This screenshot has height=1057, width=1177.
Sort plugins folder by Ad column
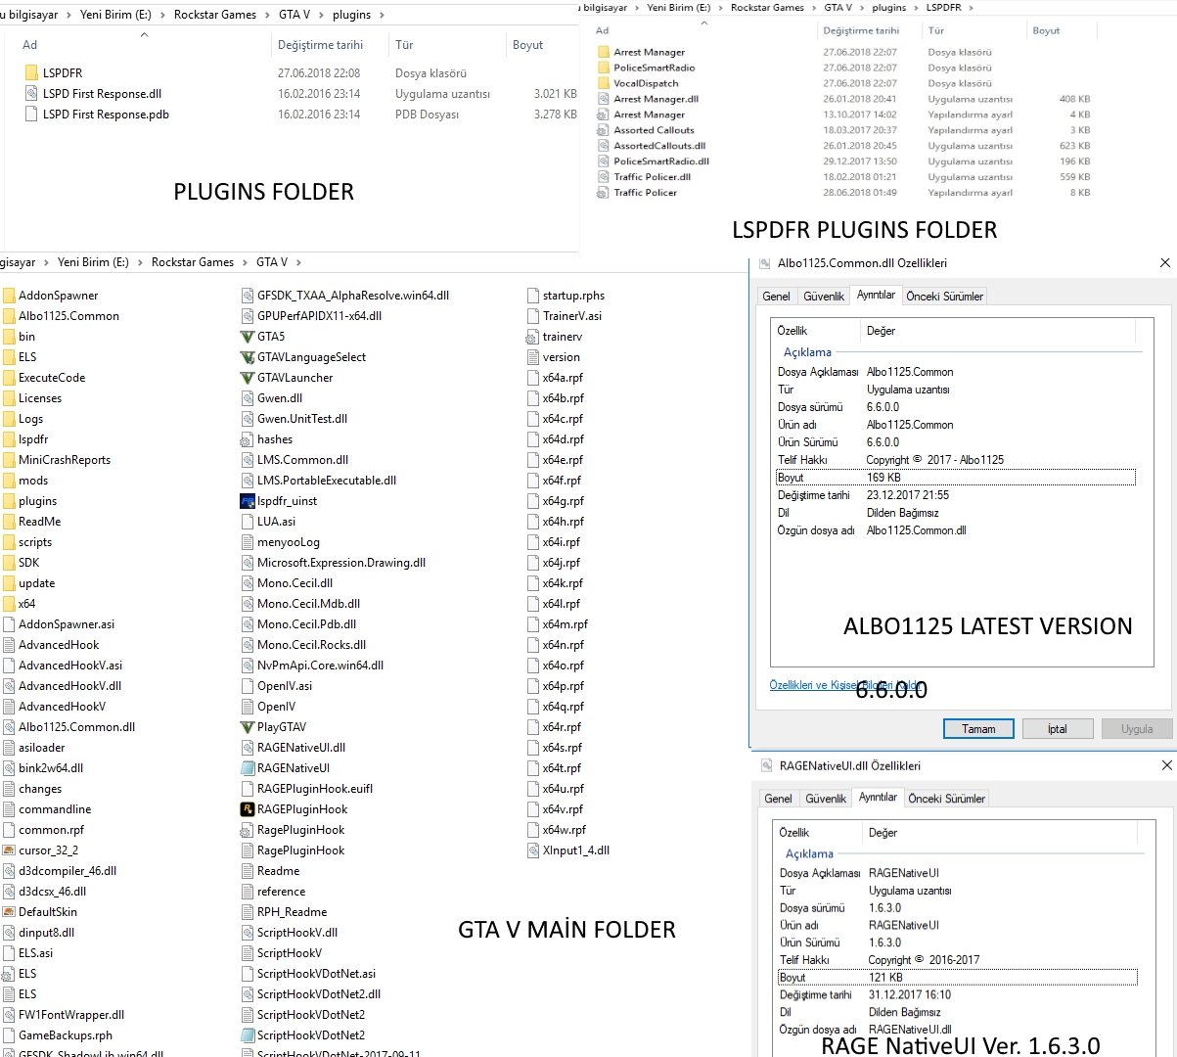(30, 45)
